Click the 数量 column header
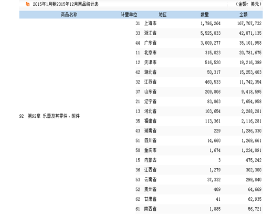The image size is (264, 214). click(205, 15)
